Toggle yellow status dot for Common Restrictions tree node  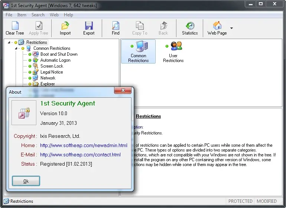tap(23, 49)
